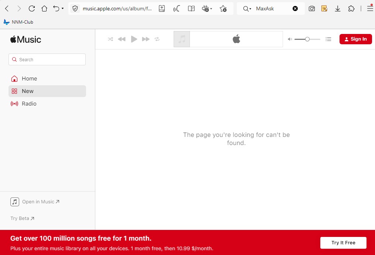Image resolution: width=375 pixels, height=255 pixels.
Task: Skip to previous track
Action: [x=122, y=39]
